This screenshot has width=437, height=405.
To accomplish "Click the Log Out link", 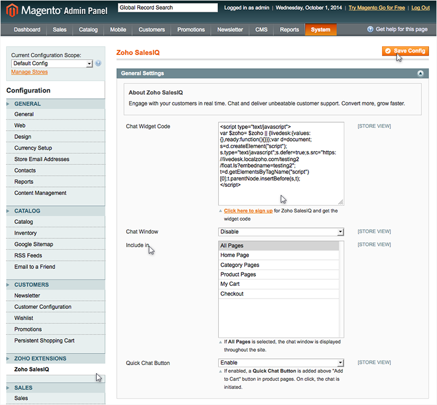I will click(420, 8).
